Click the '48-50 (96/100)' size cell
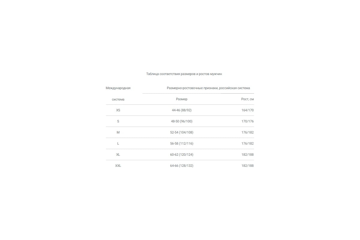This screenshot has height=240, width=360. pos(181,121)
